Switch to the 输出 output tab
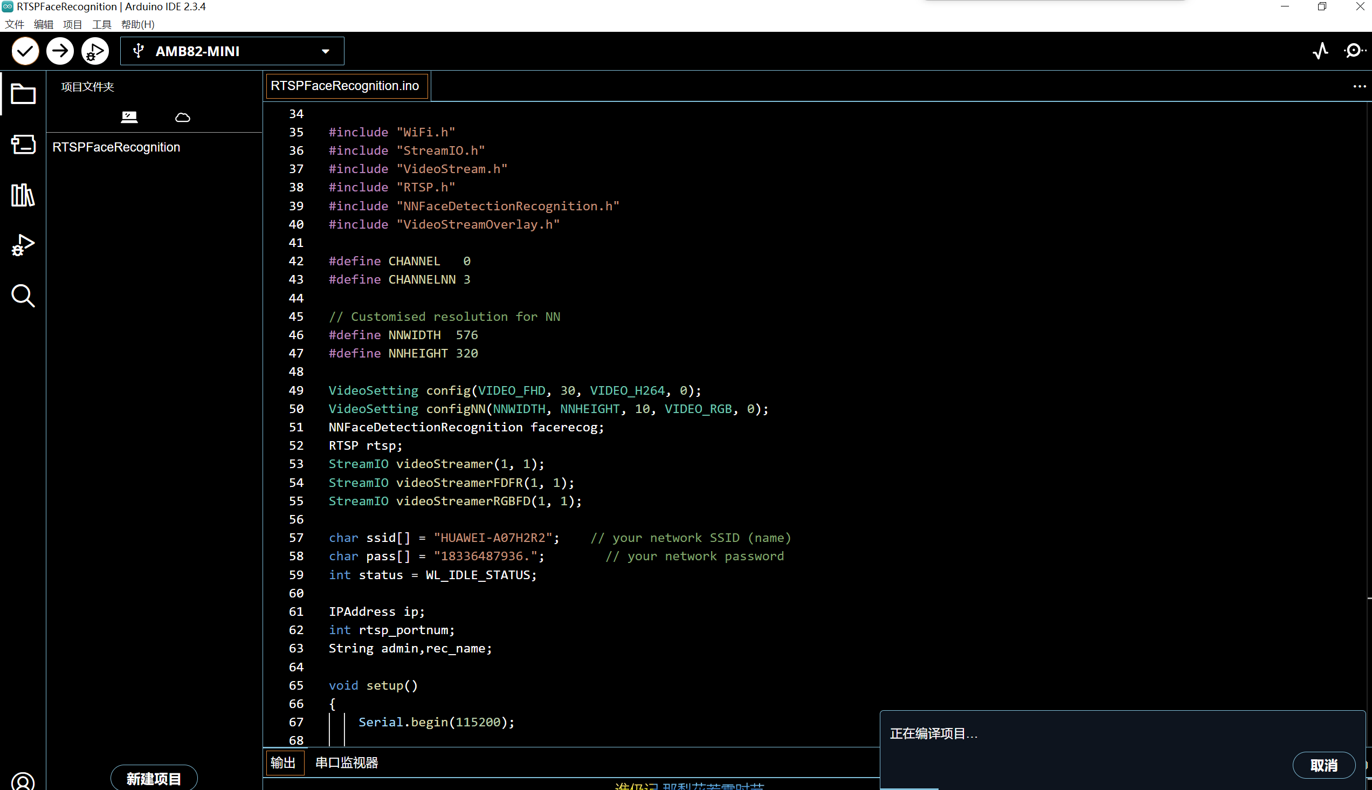 tap(284, 763)
